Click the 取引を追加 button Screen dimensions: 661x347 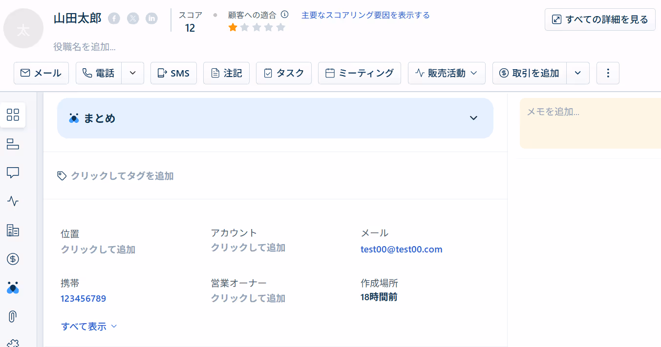[x=530, y=73]
